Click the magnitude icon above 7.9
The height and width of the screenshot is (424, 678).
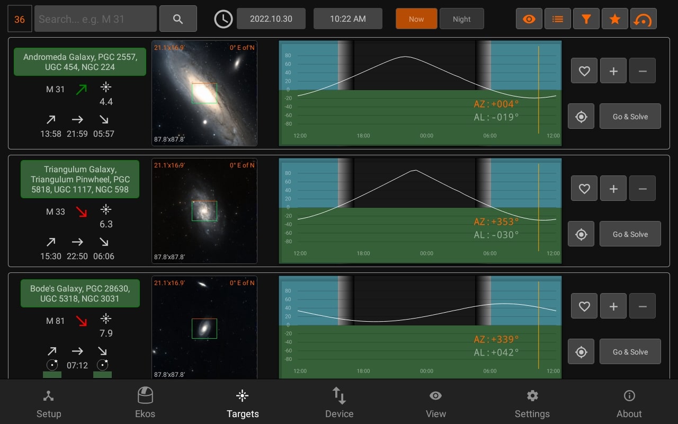coord(106,319)
